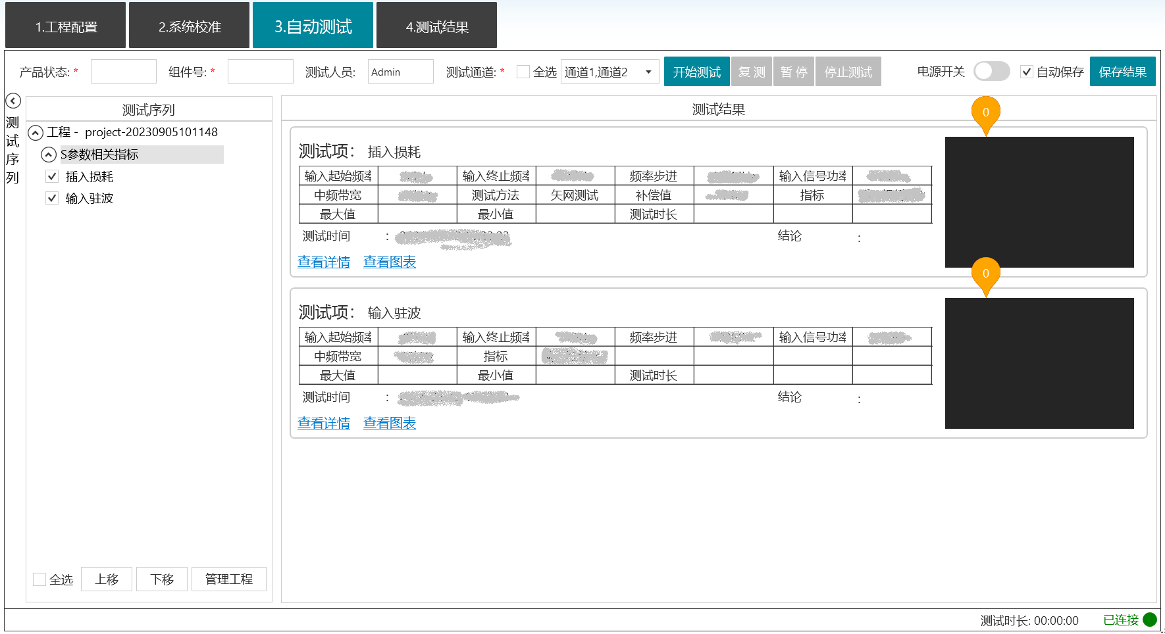This screenshot has height=634, width=1165.
Task: Focus the 产品状态 input field
Action: tap(124, 72)
